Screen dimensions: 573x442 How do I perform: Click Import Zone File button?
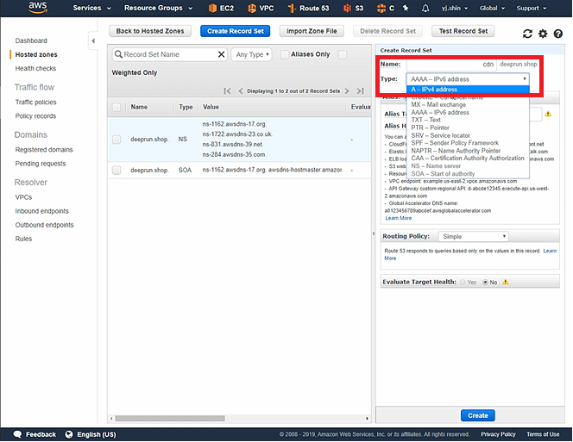312,31
